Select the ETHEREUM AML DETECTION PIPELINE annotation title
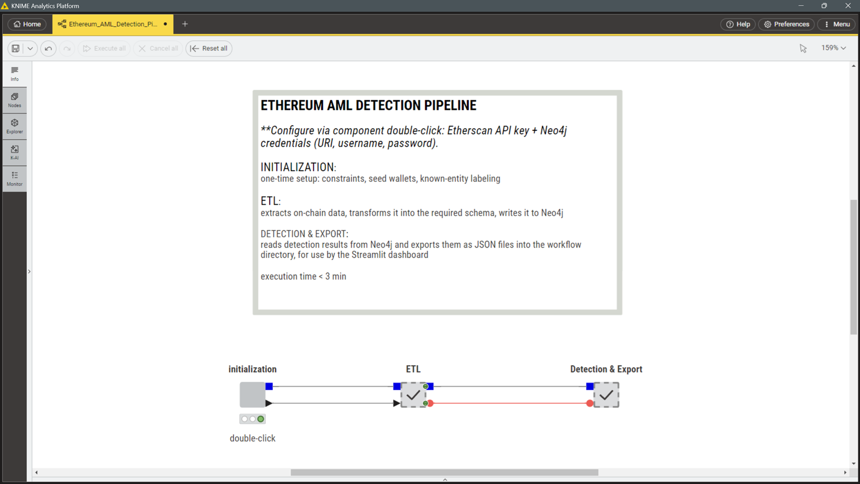This screenshot has height=484, width=860. [x=368, y=105]
